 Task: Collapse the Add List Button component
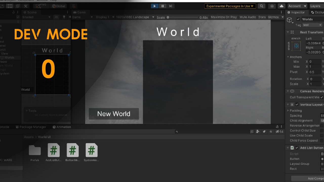click(288, 148)
